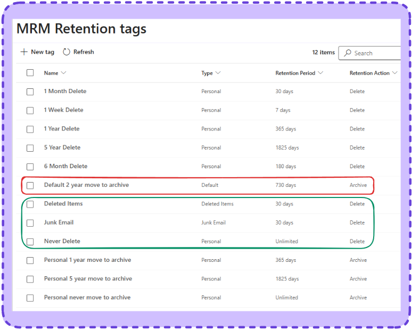Click the plus icon for New tag
The height and width of the screenshot is (330, 412).
click(x=23, y=52)
